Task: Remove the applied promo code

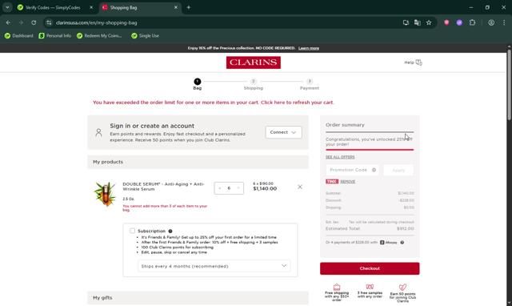Action: pos(347,182)
